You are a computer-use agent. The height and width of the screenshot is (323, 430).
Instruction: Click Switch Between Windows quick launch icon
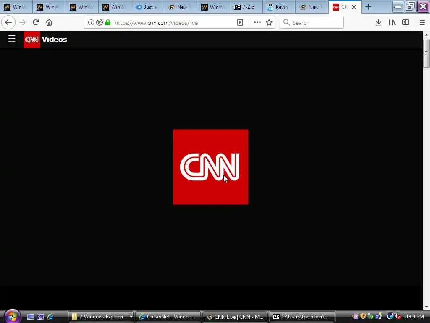coord(40,317)
